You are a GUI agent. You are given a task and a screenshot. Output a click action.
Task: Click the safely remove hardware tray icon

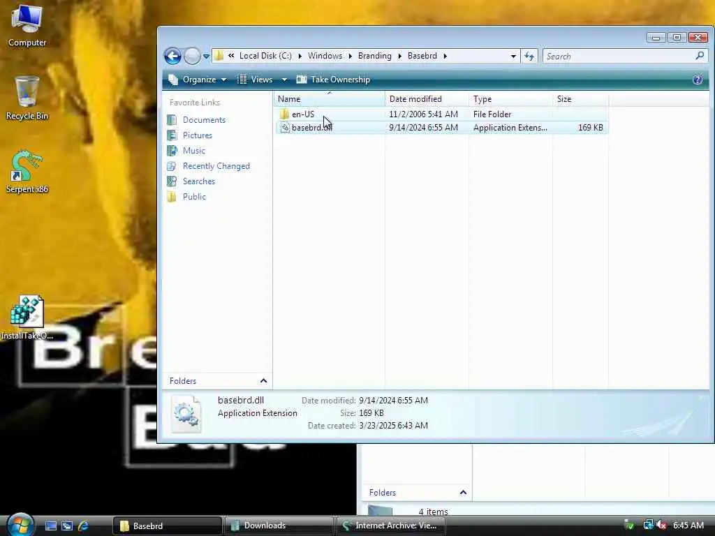(629, 525)
